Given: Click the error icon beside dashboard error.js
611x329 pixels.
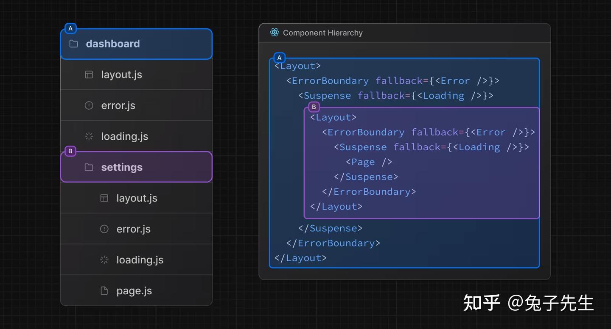Looking at the screenshot, I should pos(89,105).
